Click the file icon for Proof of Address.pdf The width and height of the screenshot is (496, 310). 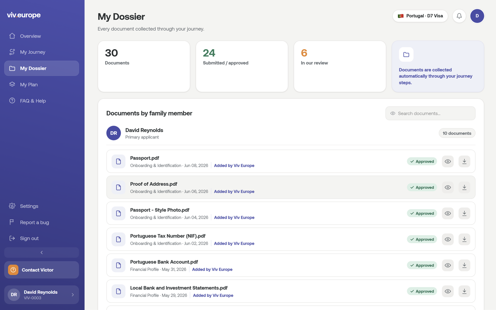pos(119,187)
